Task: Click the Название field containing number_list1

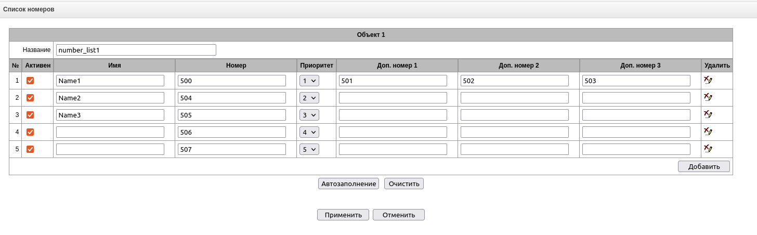Action: coord(136,50)
